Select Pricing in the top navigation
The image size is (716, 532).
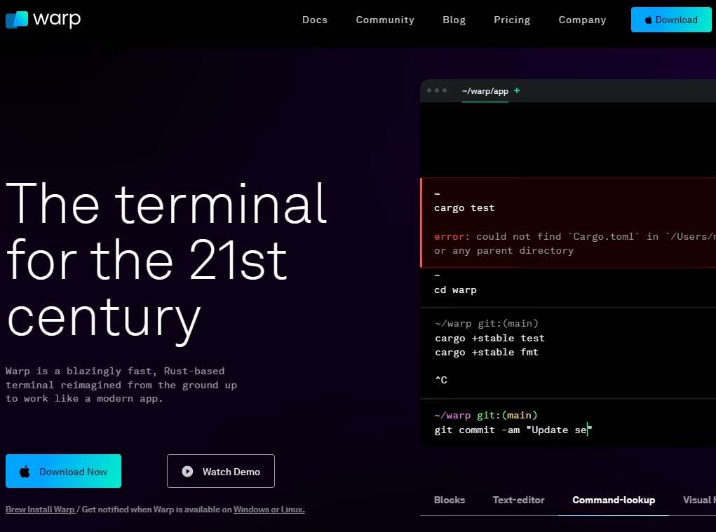(512, 20)
